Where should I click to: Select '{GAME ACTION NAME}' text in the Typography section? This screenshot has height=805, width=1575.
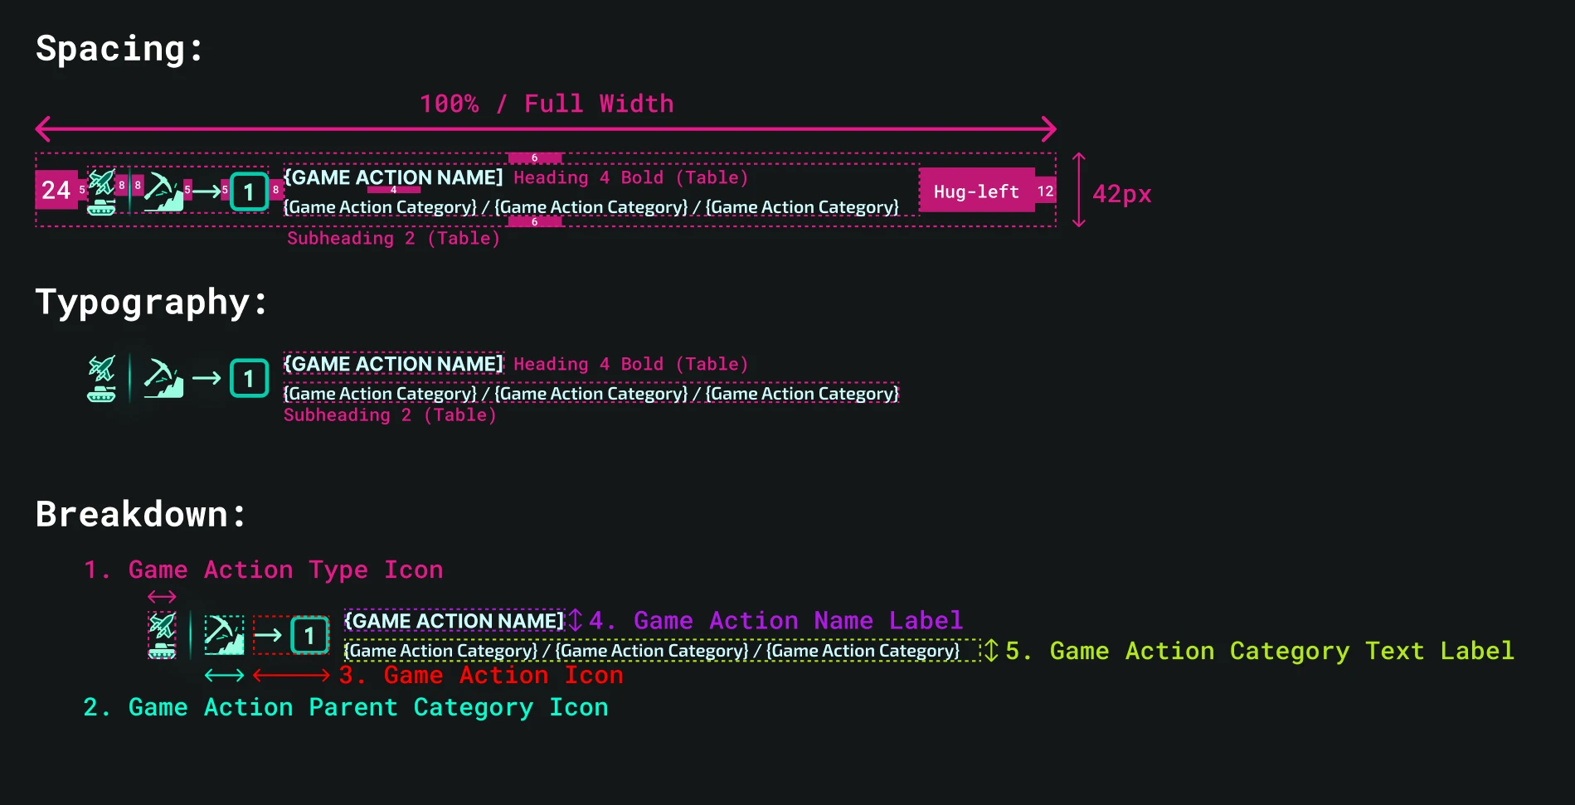[x=393, y=364]
